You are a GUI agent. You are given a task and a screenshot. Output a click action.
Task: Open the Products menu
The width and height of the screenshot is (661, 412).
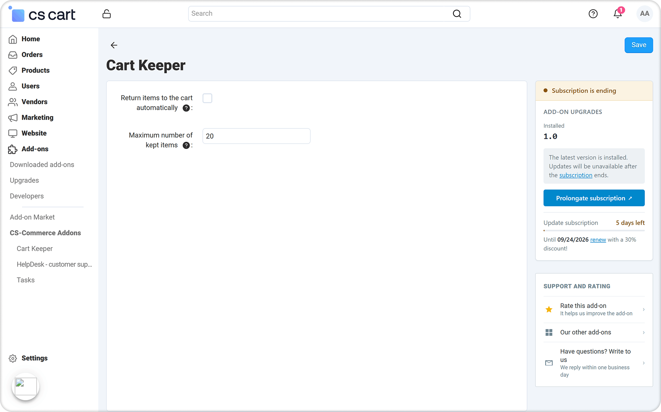pos(35,71)
